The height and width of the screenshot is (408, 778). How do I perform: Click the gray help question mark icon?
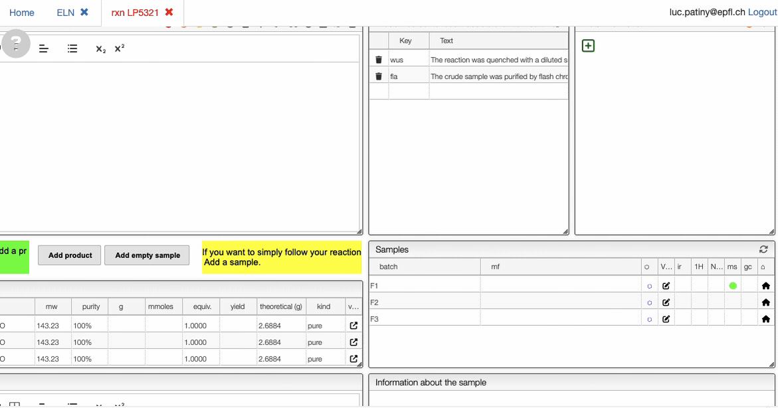16,44
